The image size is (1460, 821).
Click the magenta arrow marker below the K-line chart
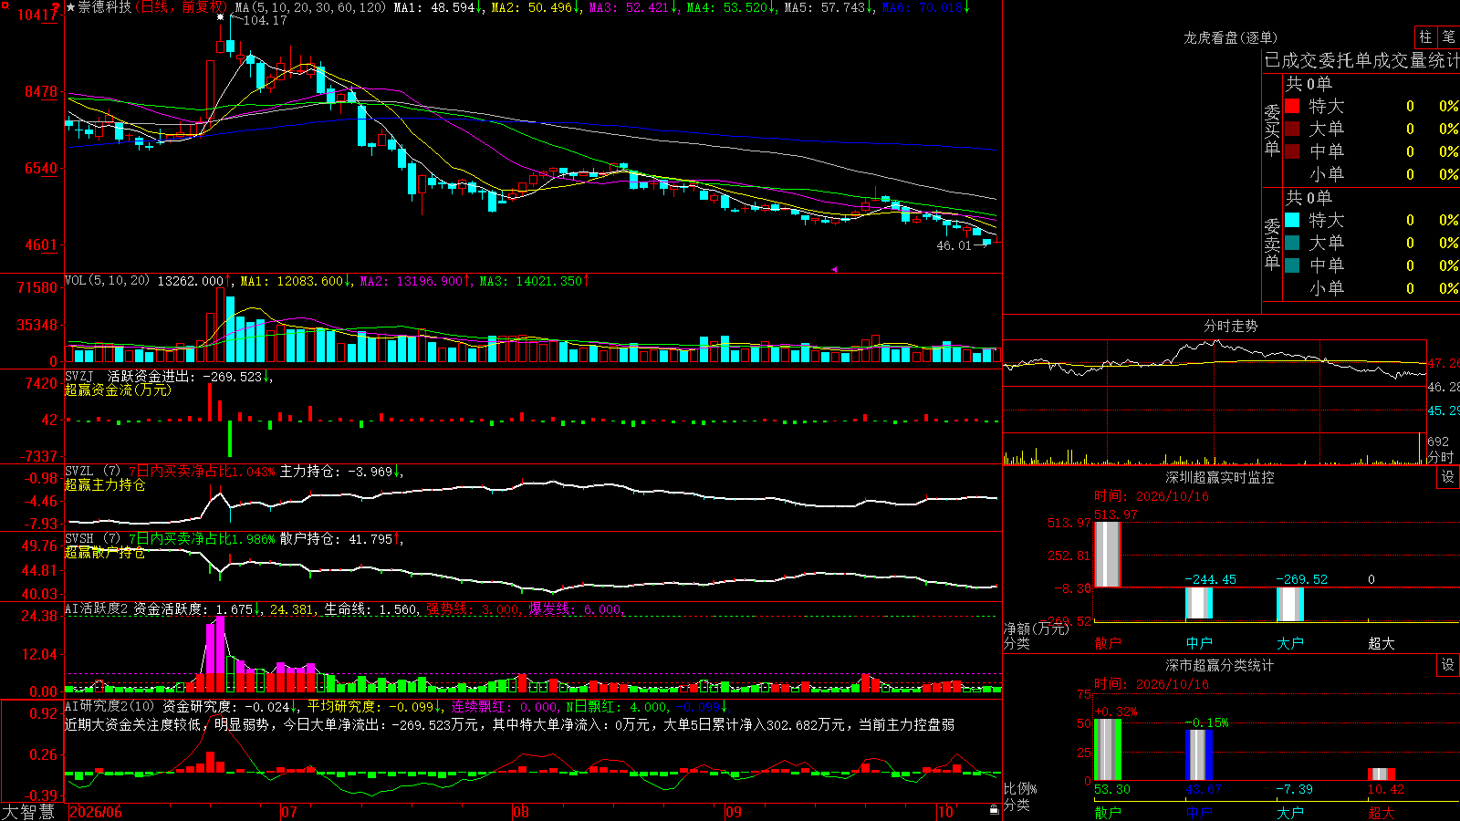834,269
